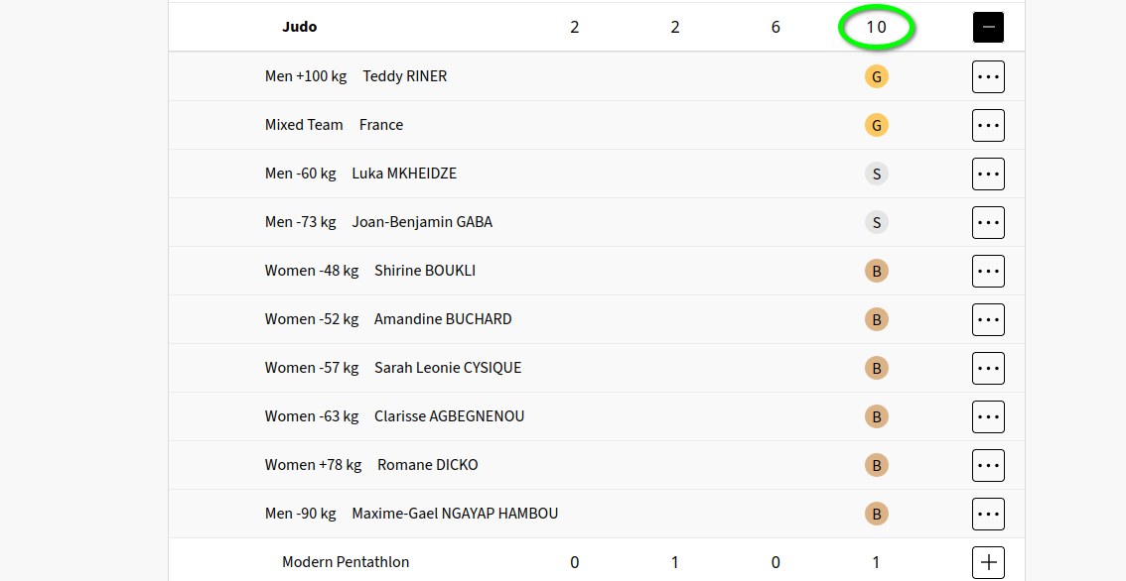Click Shirine BOUKLI's bronze medal badge
This screenshot has width=1126, height=581.
point(876,271)
